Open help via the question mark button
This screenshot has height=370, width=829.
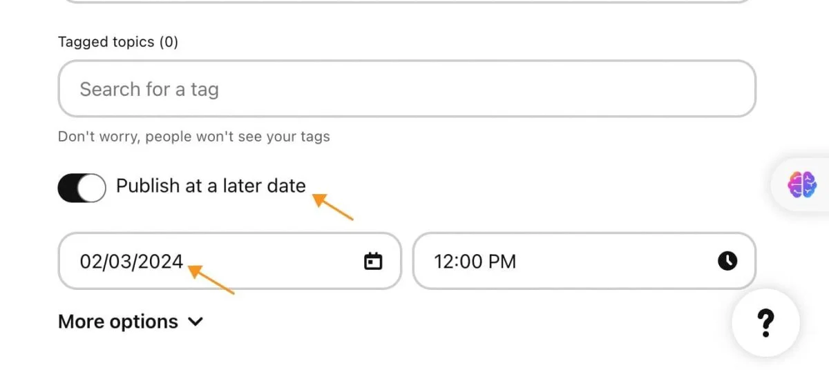(x=765, y=322)
